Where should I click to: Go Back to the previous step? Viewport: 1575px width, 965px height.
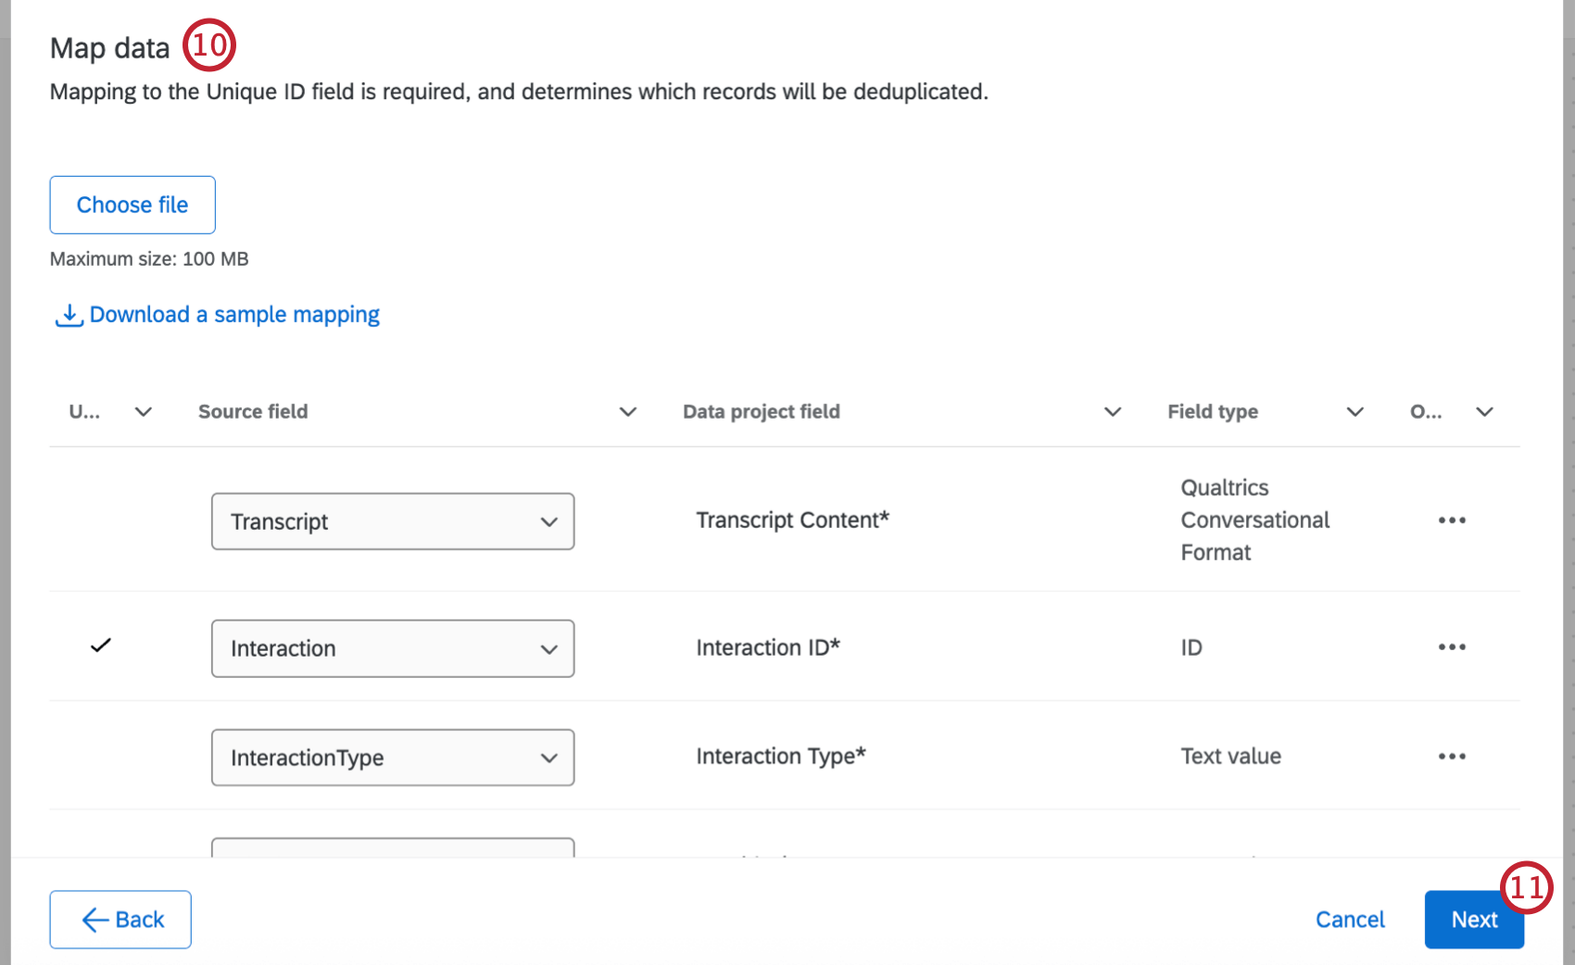pos(120,920)
